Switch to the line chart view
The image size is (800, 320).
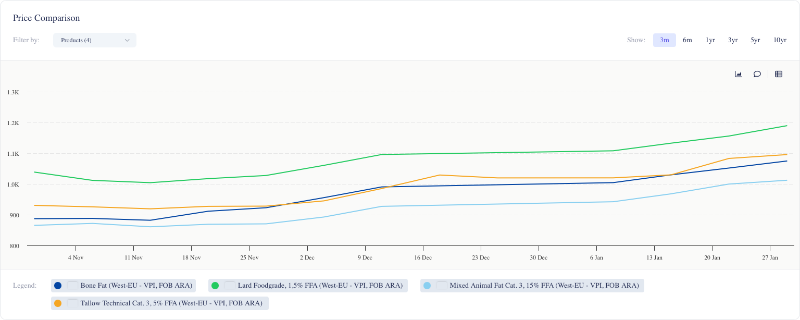click(x=738, y=74)
